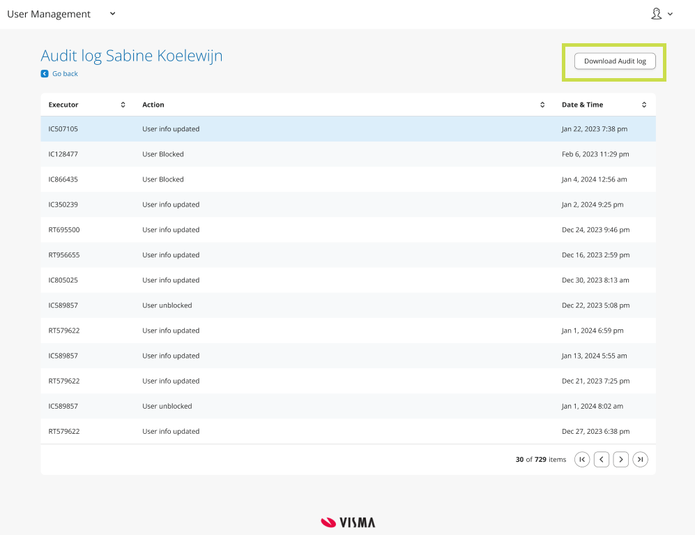Sort by Executor column arrows

click(123, 105)
